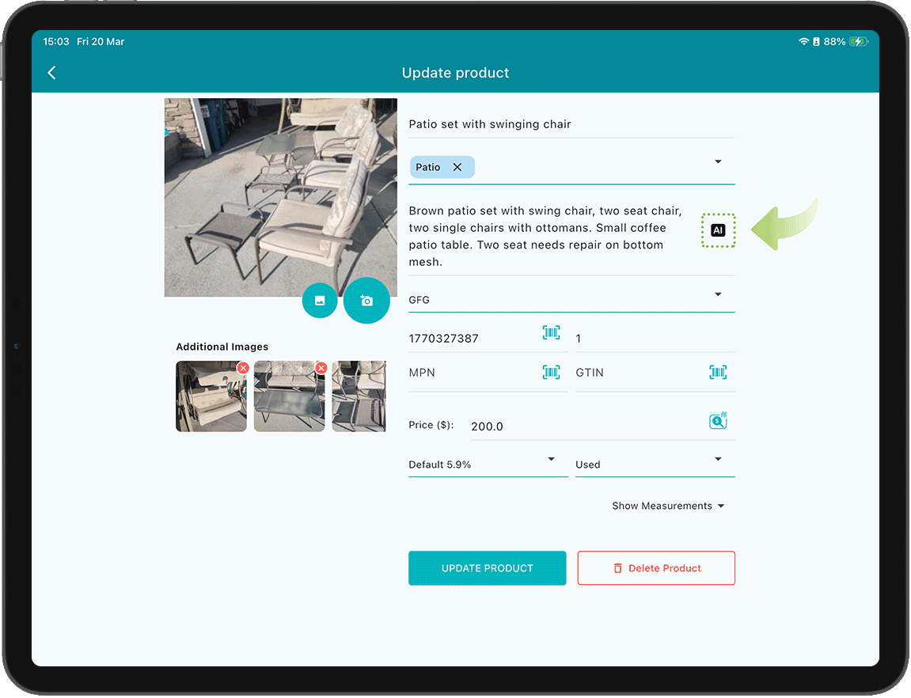Scan barcode for SKU 1770327387 field
The width and height of the screenshot is (911, 698).
[551, 333]
